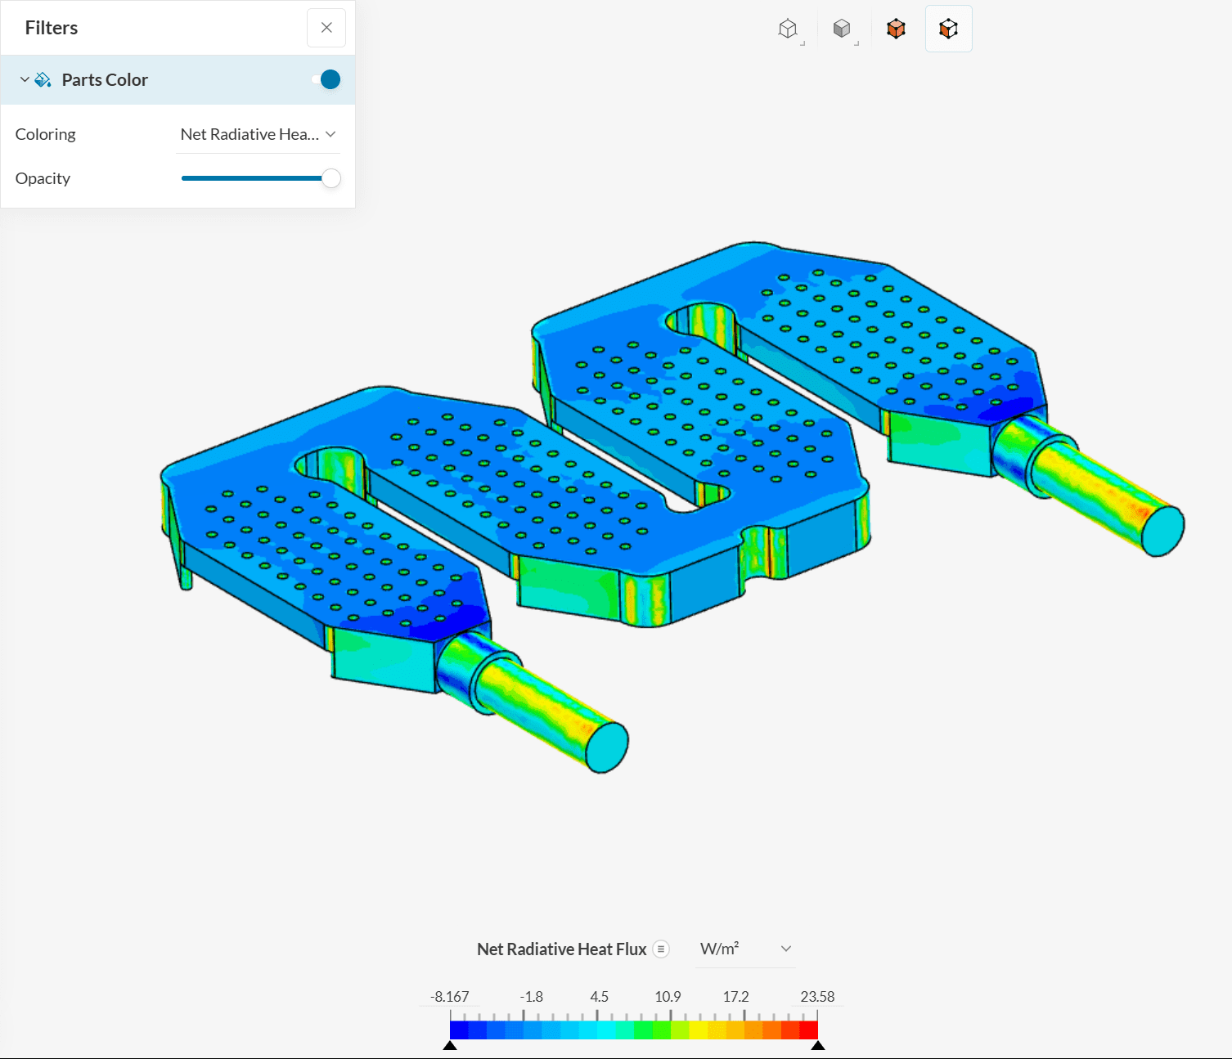This screenshot has height=1059, width=1232.
Task: Open the Coloring field dropdown
Action: point(258,134)
